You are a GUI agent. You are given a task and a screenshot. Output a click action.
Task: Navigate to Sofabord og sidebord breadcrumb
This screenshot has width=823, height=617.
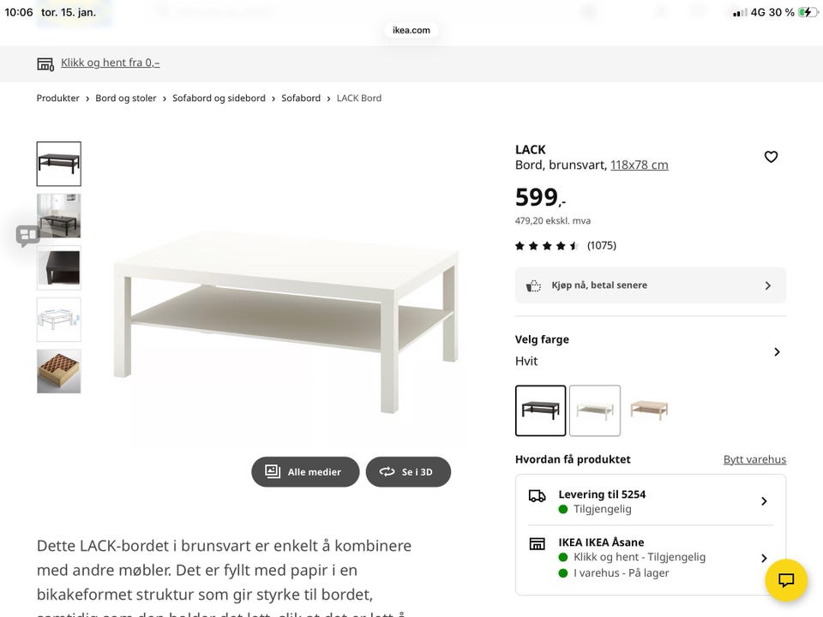[219, 99]
